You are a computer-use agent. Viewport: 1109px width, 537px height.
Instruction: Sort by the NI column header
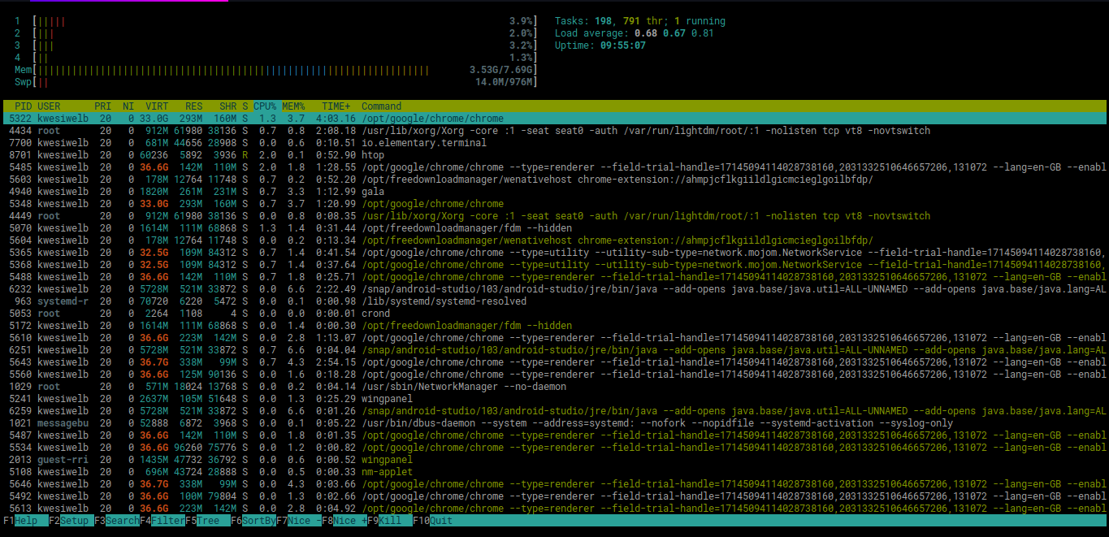pos(128,106)
